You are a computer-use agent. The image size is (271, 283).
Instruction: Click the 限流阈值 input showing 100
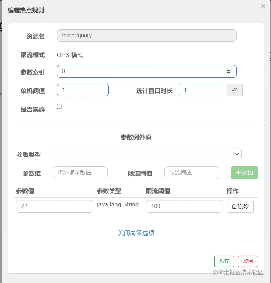coord(184,206)
